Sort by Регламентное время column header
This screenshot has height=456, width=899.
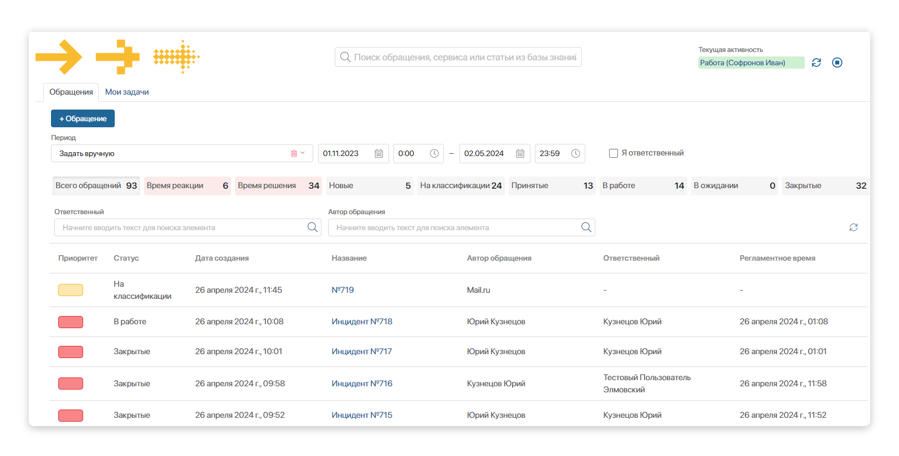777,258
